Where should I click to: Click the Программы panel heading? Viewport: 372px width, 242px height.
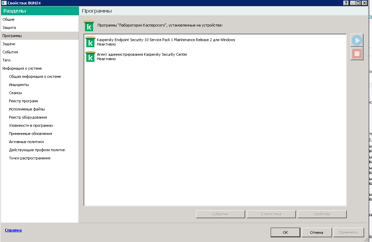(x=97, y=11)
